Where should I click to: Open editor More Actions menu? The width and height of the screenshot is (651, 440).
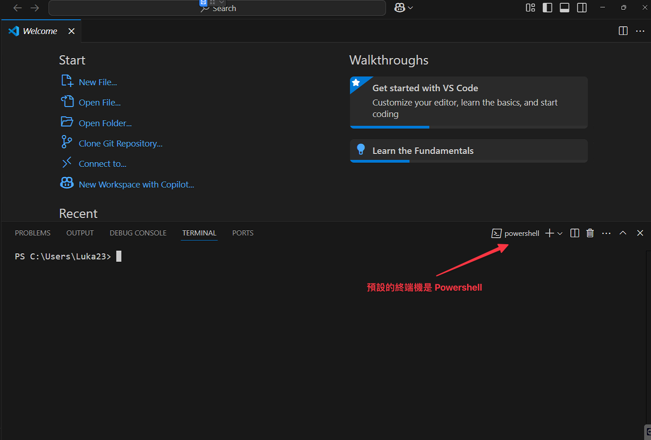pyautogui.click(x=640, y=31)
